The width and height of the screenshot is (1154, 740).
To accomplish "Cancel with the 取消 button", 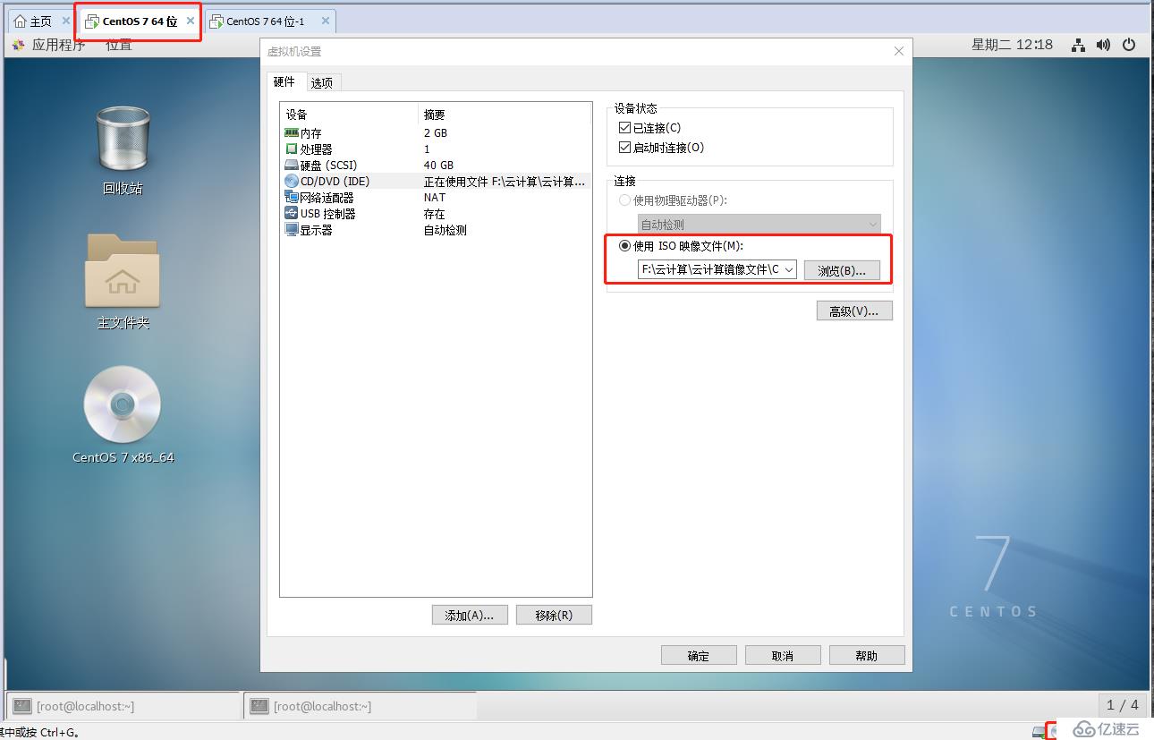I will [x=783, y=655].
